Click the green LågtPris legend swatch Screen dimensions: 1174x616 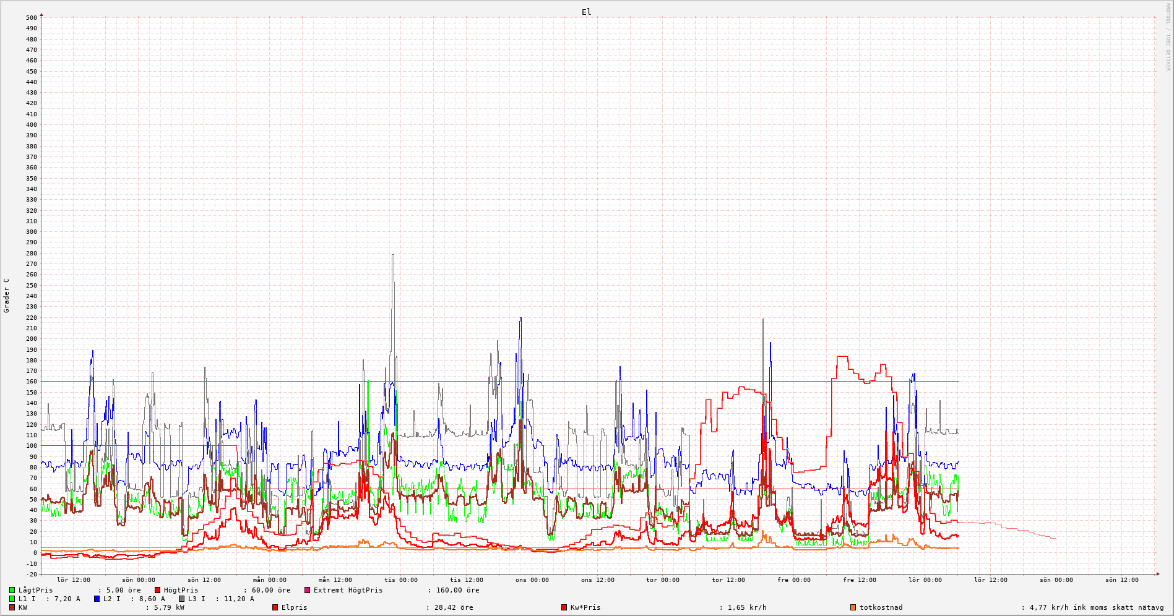tap(12, 590)
